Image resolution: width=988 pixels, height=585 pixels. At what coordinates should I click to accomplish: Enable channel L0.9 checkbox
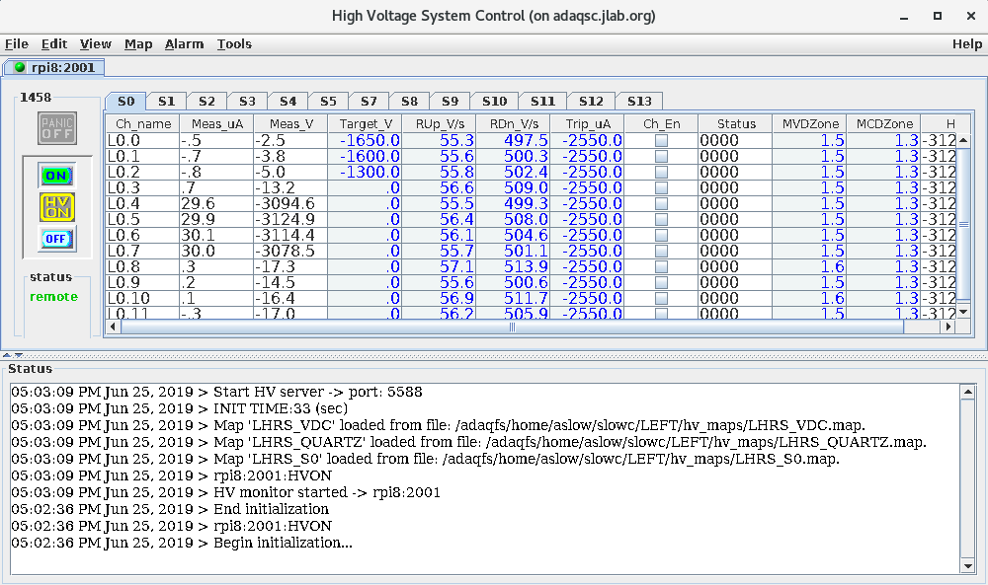pyautogui.click(x=661, y=282)
